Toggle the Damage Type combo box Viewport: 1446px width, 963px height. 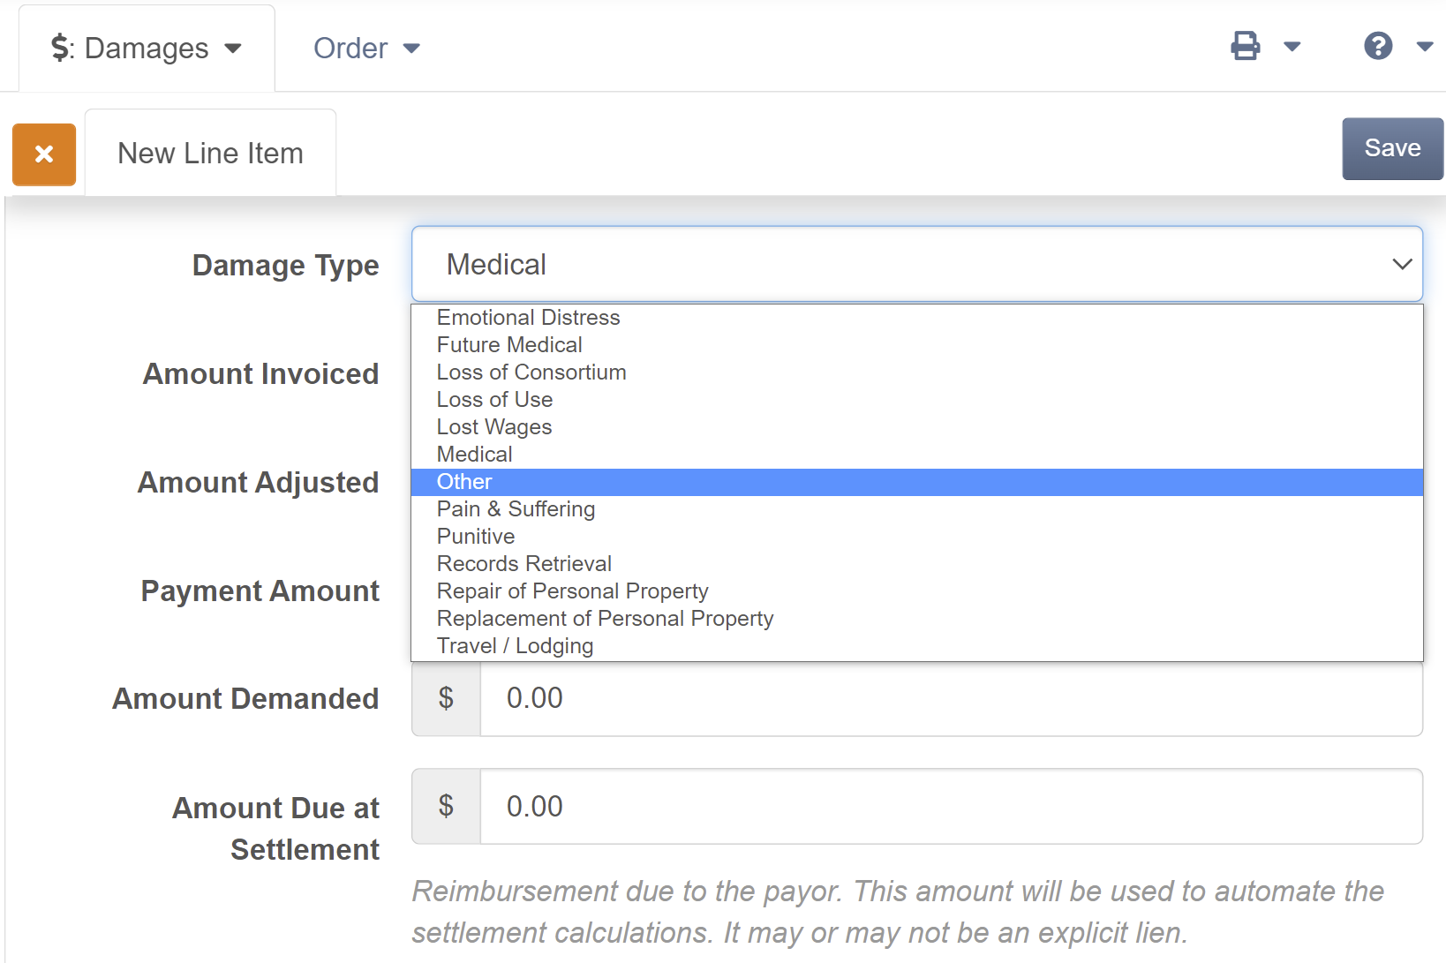click(x=916, y=264)
